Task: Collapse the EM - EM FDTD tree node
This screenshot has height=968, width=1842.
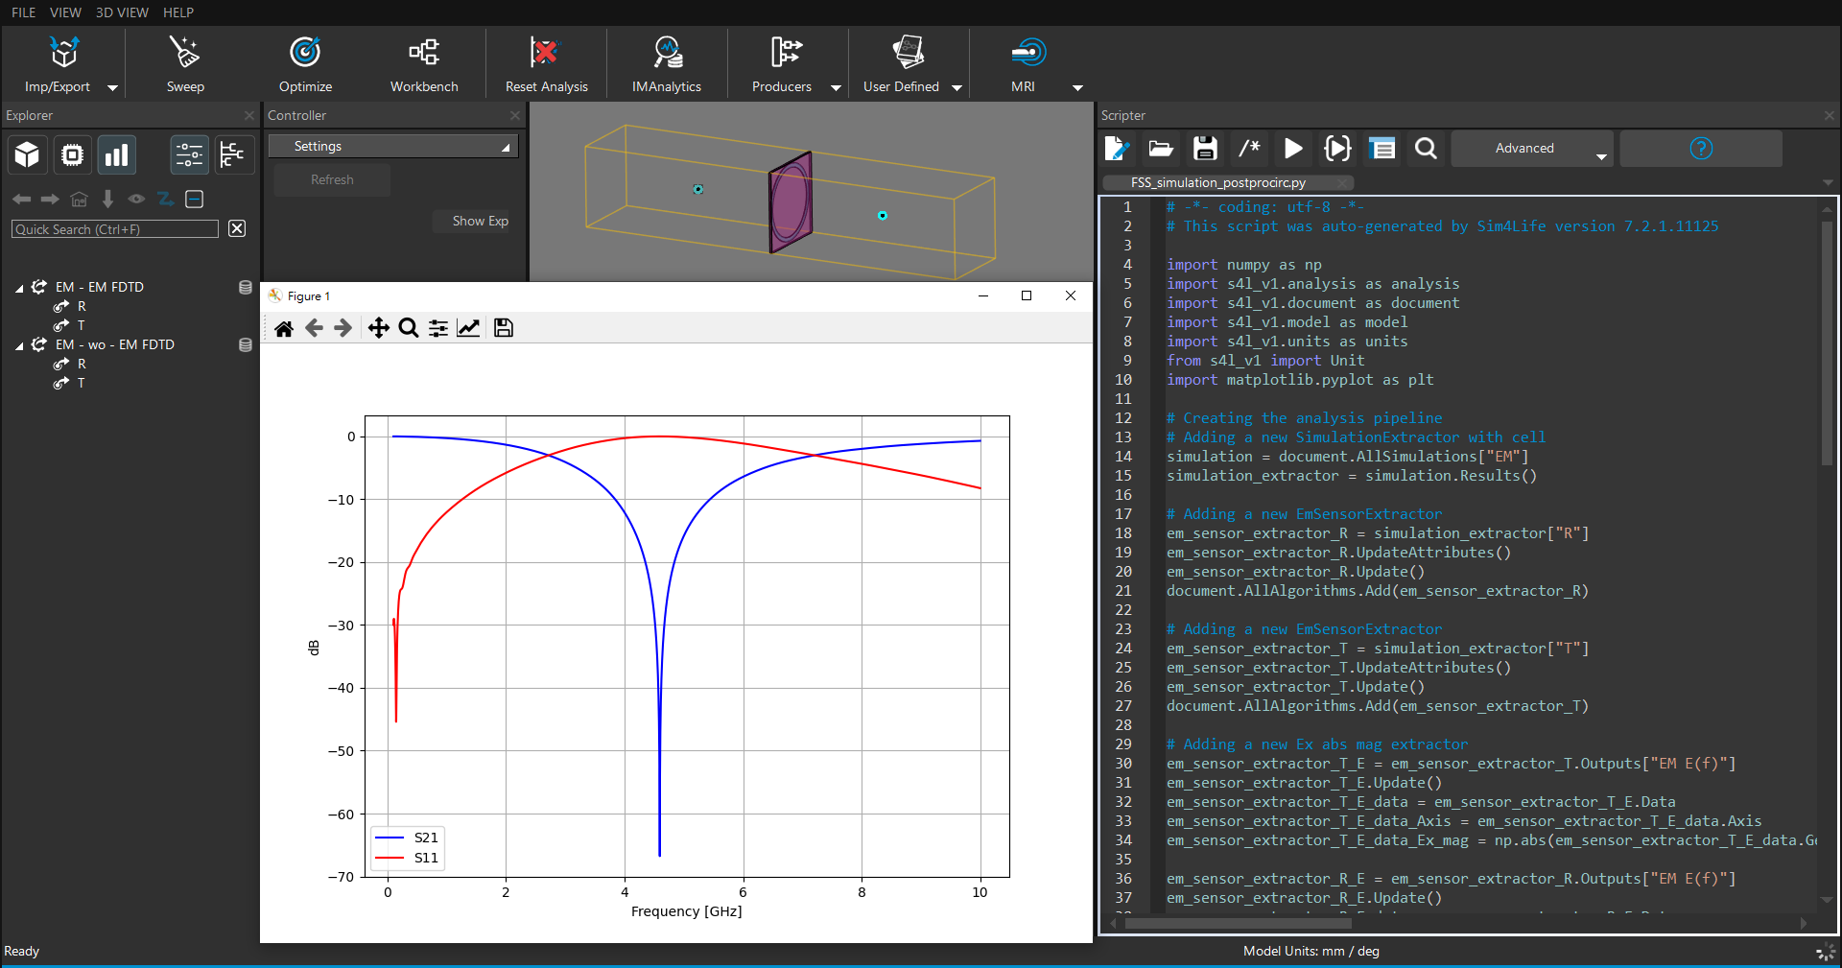Action: (x=19, y=288)
